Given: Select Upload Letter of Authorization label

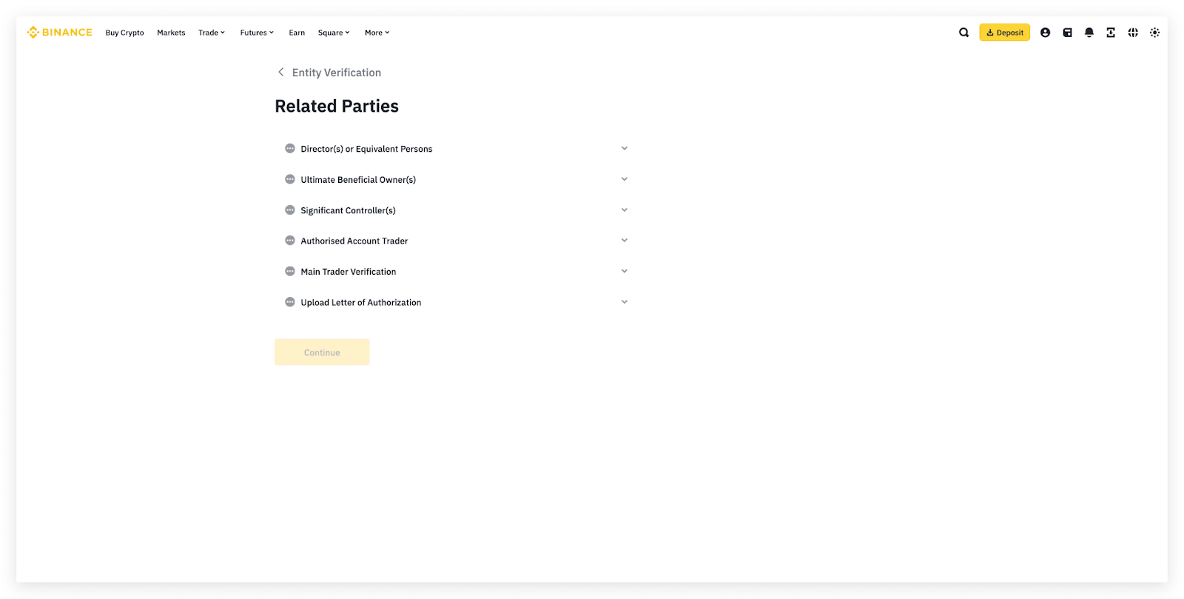Looking at the screenshot, I should [360, 302].
